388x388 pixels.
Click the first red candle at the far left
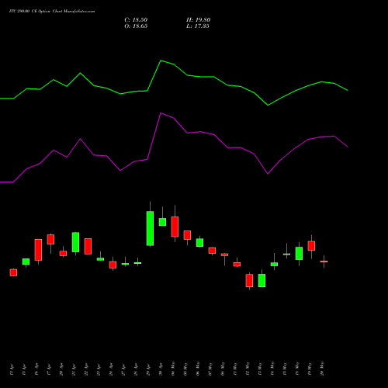pyautogui.click(x=13, y=272)
